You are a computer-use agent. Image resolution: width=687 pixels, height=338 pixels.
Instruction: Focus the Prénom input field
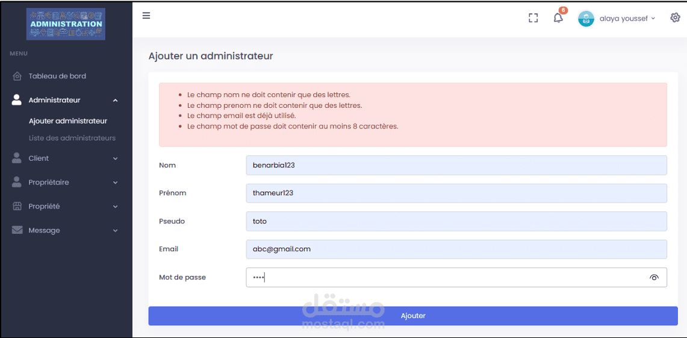pyautogui.click(x=456, y=193)
